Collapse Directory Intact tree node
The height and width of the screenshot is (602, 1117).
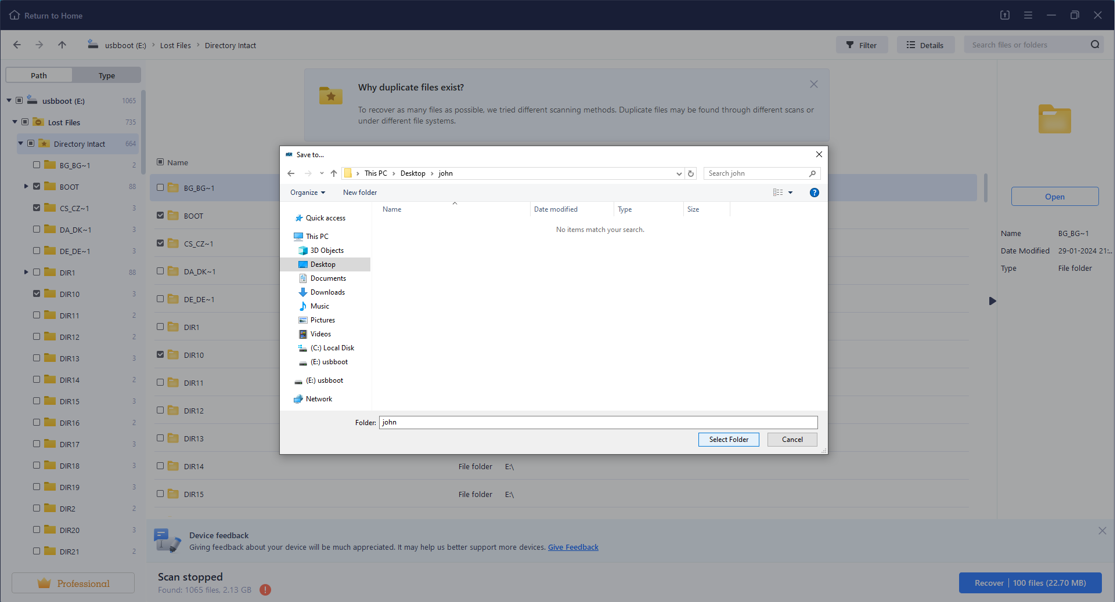21,143
